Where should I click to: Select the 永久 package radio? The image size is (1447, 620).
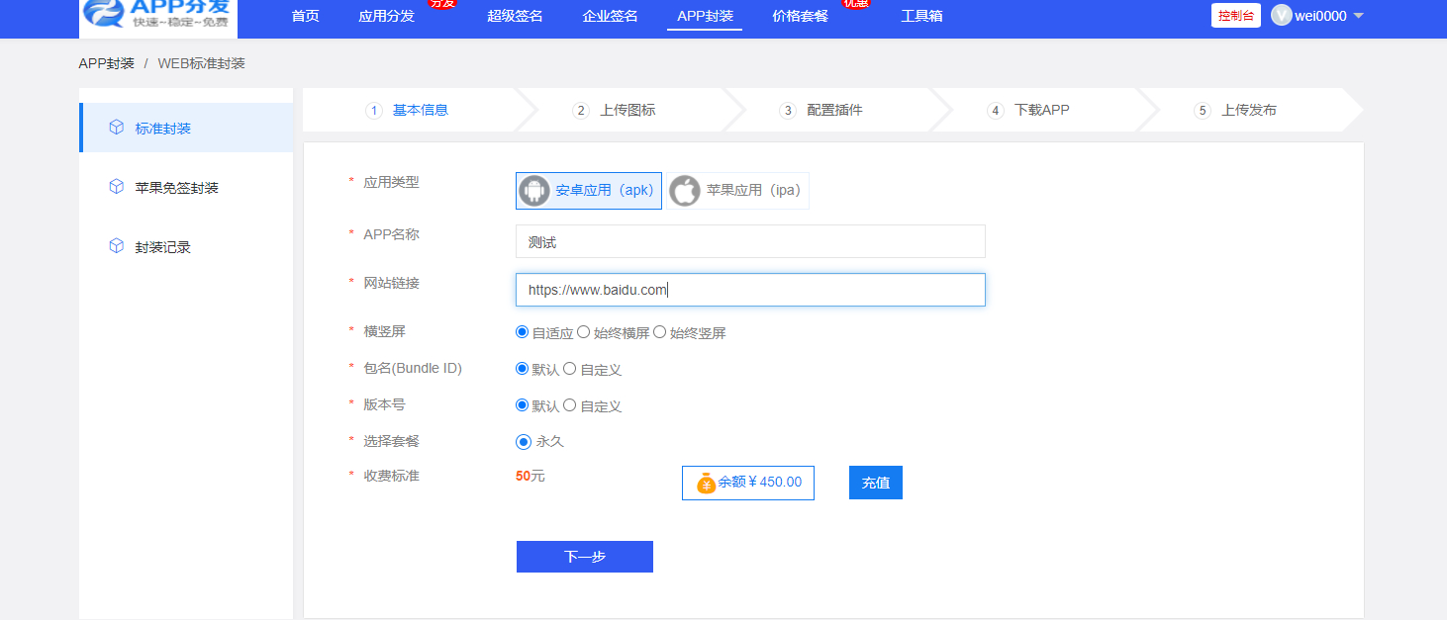point(524,442)
